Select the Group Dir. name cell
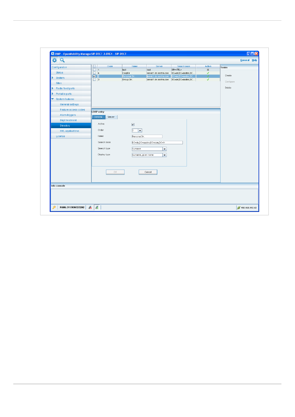The height and width of the screenshot is (417, 295). pyautogui.click(x=134, y=79)
